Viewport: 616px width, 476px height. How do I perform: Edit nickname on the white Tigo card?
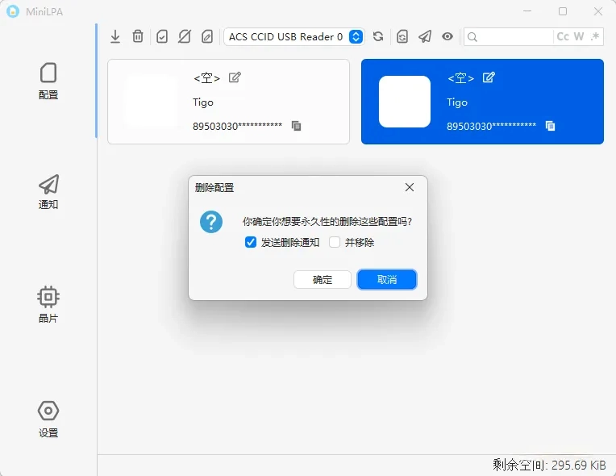pyautogui.click(x=235, y=77)
